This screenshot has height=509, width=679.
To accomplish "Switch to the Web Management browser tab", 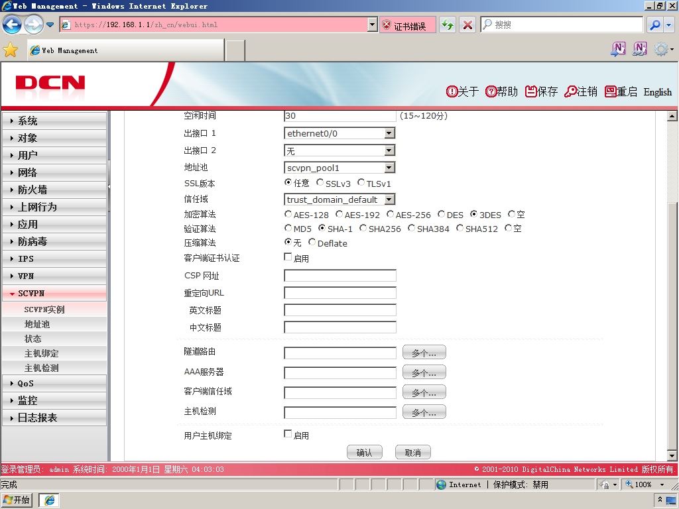I will 126,50.
